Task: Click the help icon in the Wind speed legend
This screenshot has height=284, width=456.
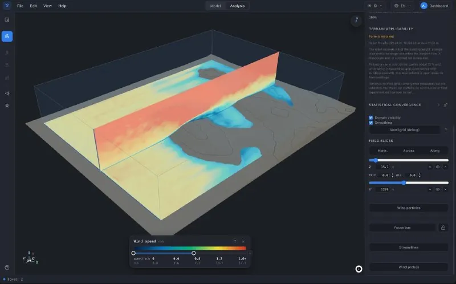Action: click(x=235, y=241)
